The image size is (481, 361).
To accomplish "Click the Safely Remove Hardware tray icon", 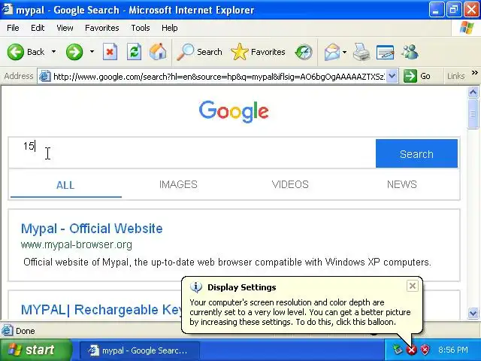I will [x=398, y=350].
